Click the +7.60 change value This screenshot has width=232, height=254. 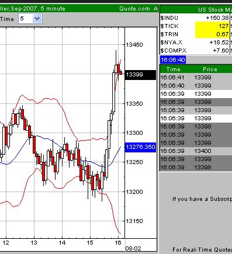pos(221,51)
